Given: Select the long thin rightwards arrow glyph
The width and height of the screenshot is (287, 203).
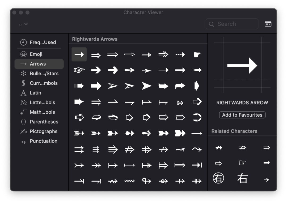Looking at the screenshot, I should tap(197, 134).
